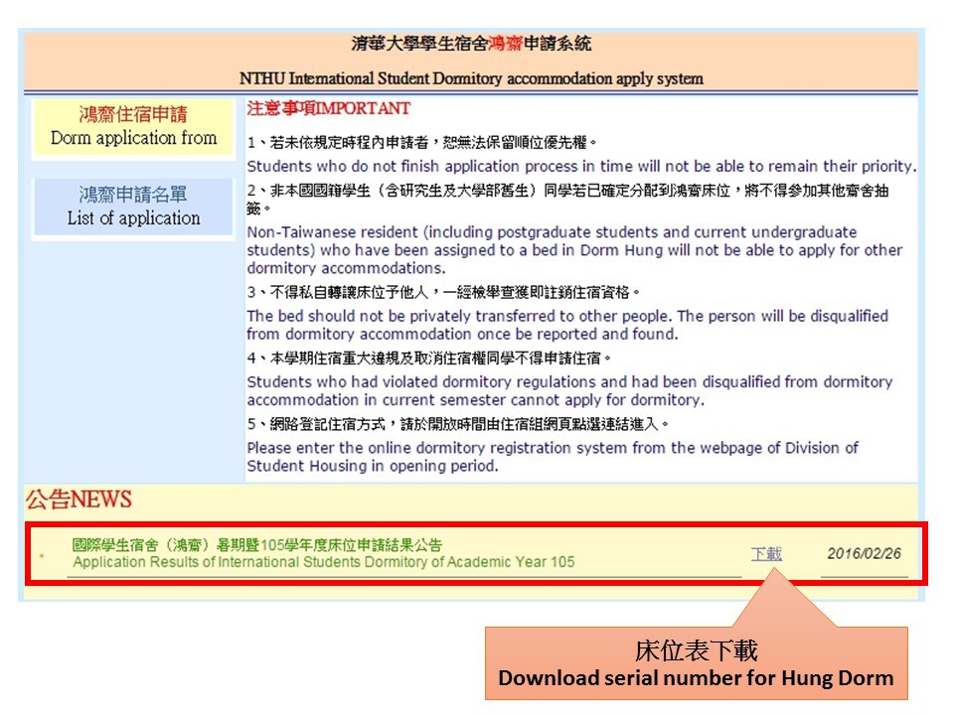The width and height of the screenshot is (954, 715).
Task: Click the NTHU International Student Dormitory system title
Action: point(471,78)
